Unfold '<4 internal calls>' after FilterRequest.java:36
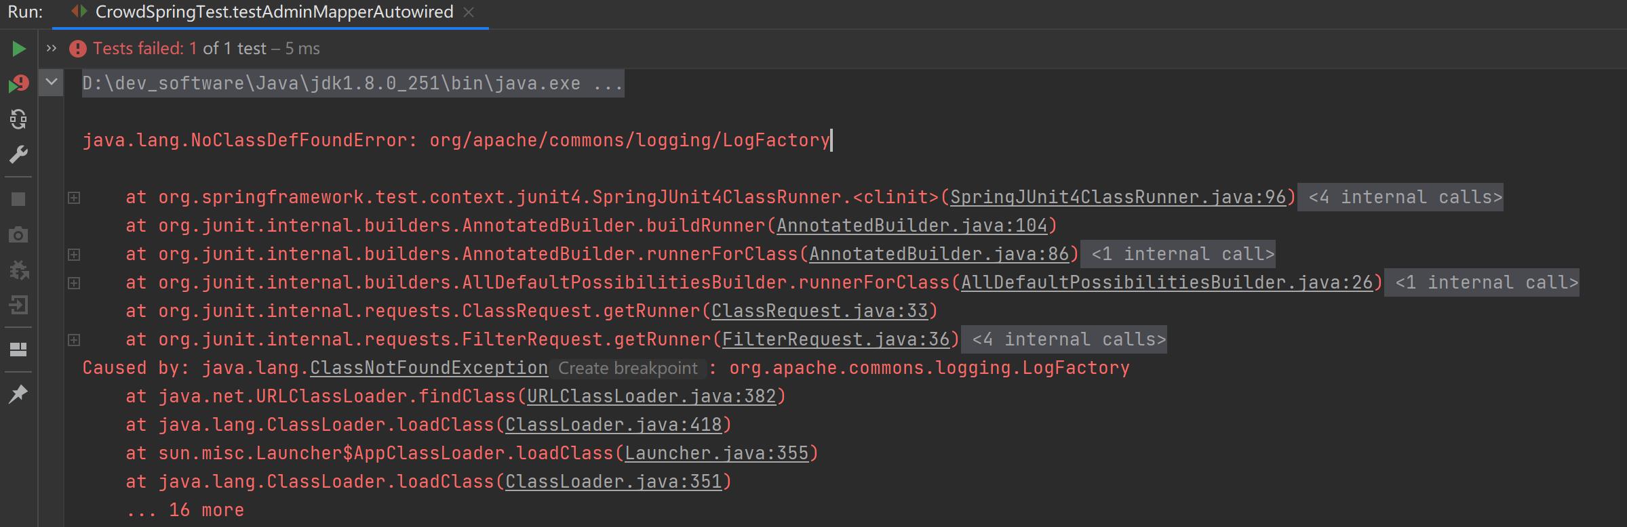The image size is (1627, 527). click(1064, 339)
